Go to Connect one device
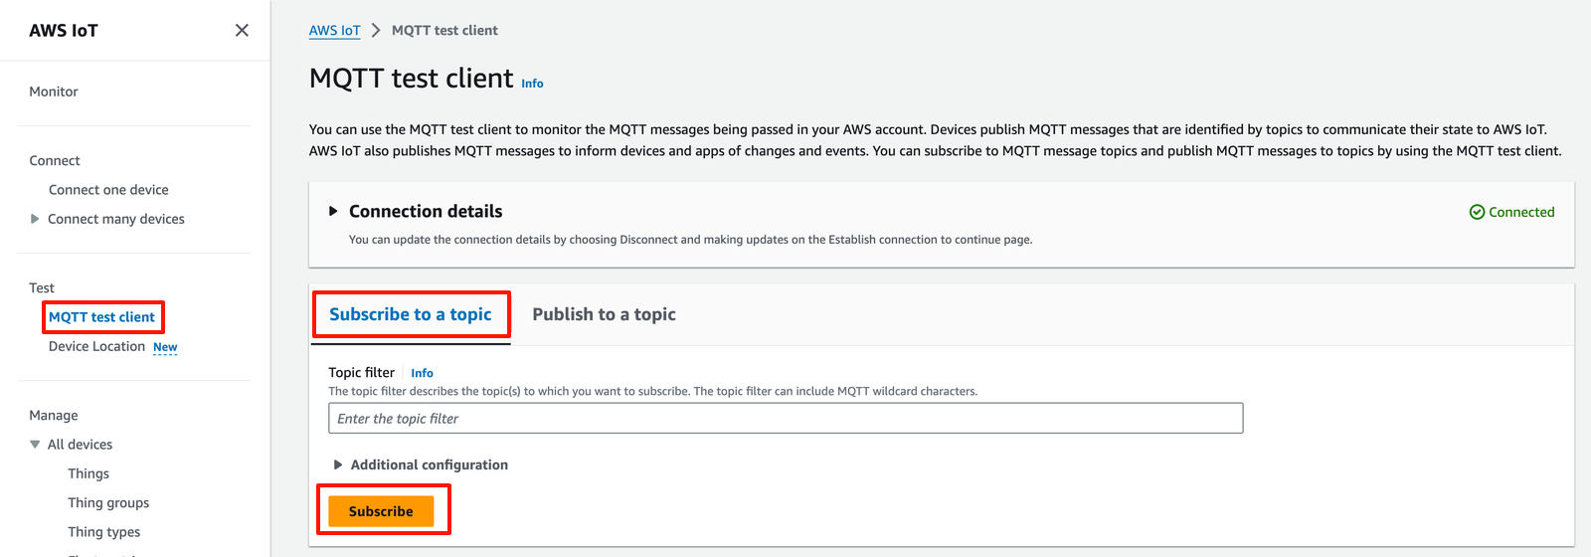Viewport: 1591px width, 557px height. click(x=108, y=190)
